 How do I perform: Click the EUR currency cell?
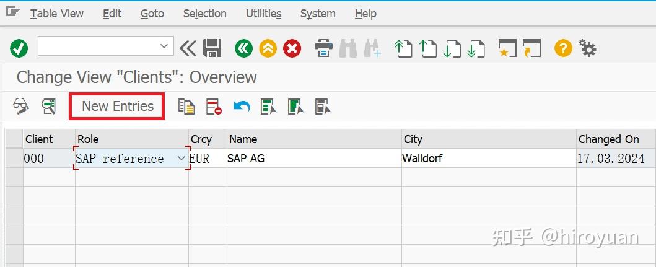(208, 158)
